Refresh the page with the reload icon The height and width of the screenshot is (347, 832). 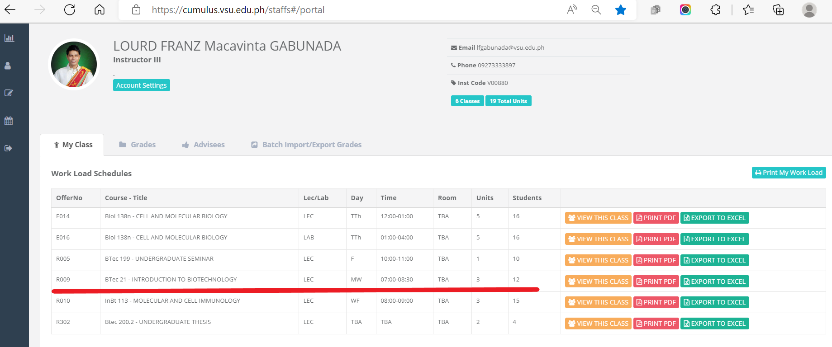click(70, 9)
